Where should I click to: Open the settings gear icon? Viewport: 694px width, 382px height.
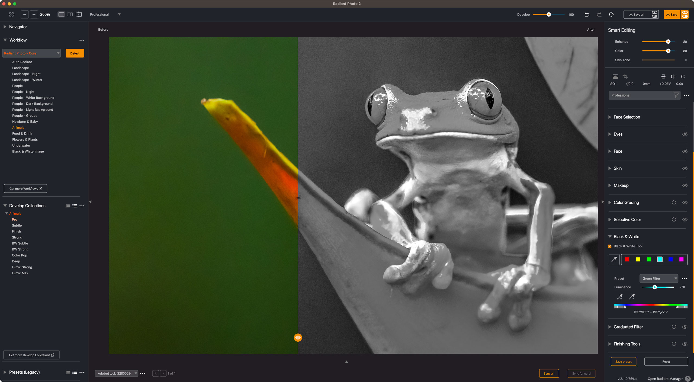(11, 14)
